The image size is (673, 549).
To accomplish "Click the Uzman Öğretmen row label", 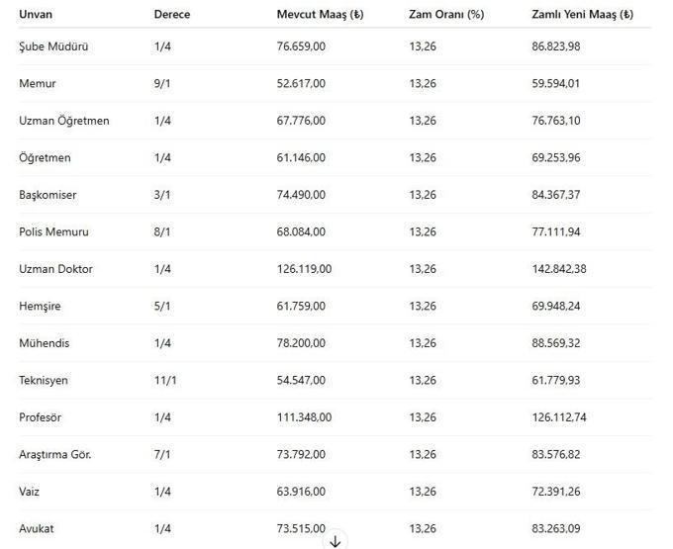I will [x=64, y=121].
